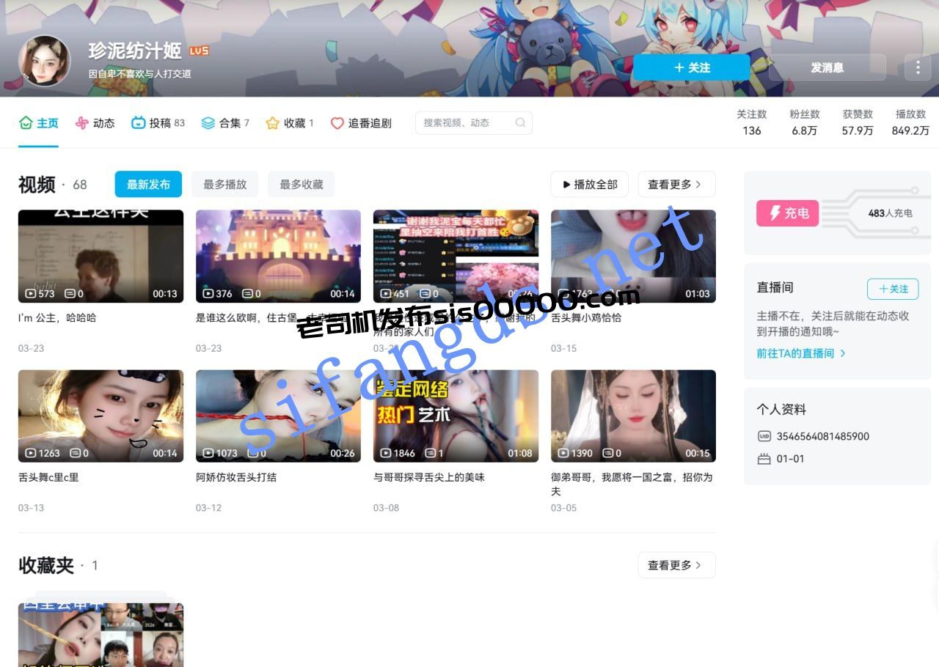The image size is (939, 667).
Task: Click the vertical three-dot more options button
Action: pyautogui.click(x=918, y=67)
